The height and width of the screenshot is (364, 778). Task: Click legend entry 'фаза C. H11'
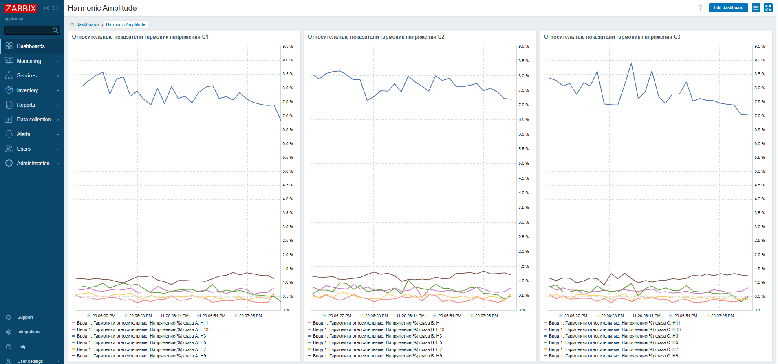point(614,323)
